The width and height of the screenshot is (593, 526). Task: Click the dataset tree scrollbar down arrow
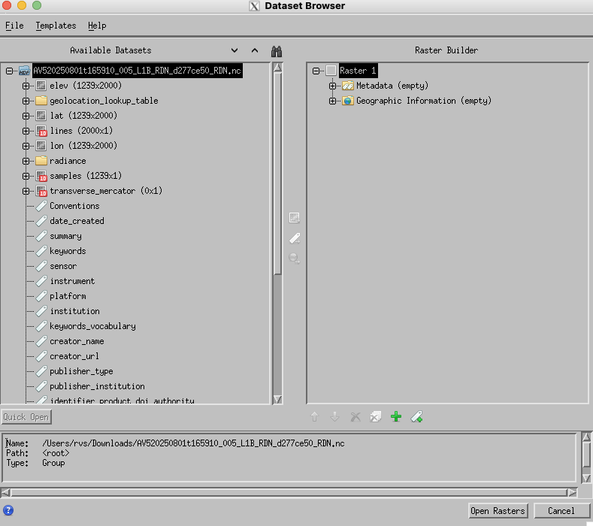point(277,399)
